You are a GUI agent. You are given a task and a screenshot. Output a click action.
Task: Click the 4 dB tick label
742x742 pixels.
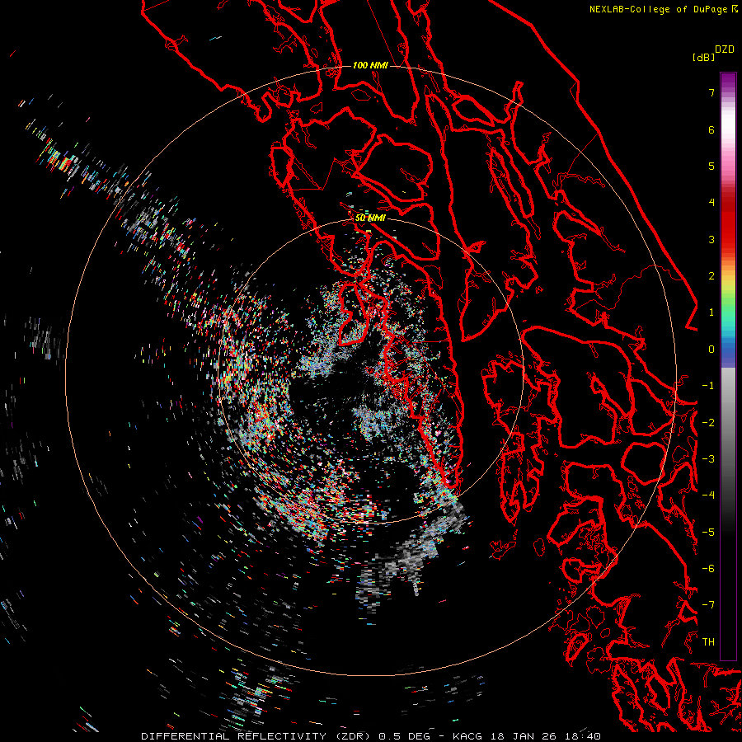711,203
